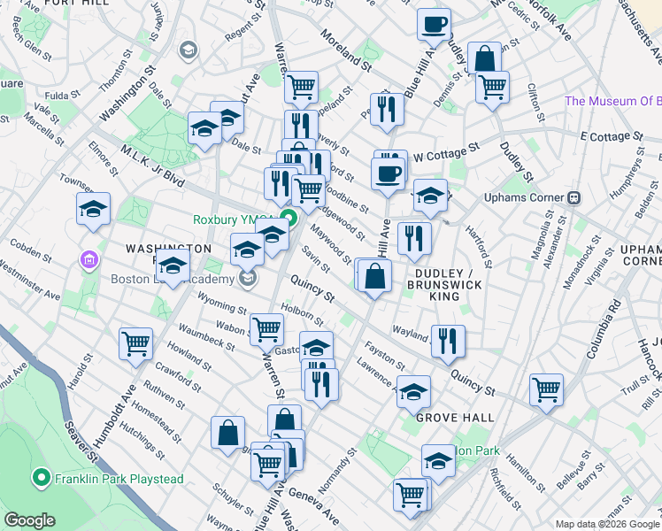
Task: Select the Uphams Corner transit station icon
Action: 574,197
